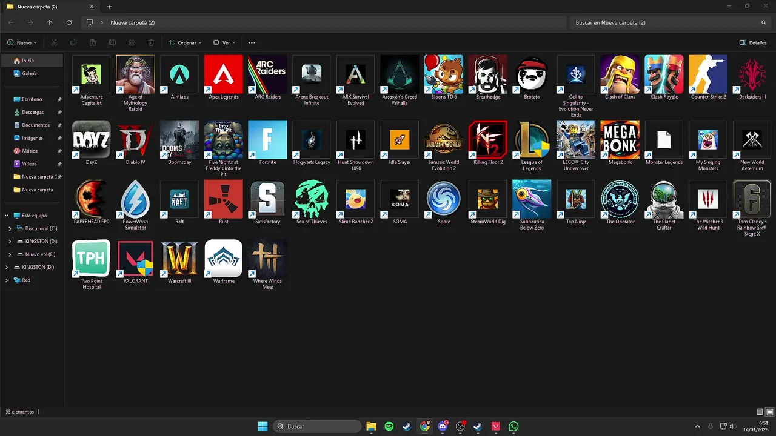Click the Clash of Clans icon
Viewport: 776px width, 436px height.
click(620, 74)
